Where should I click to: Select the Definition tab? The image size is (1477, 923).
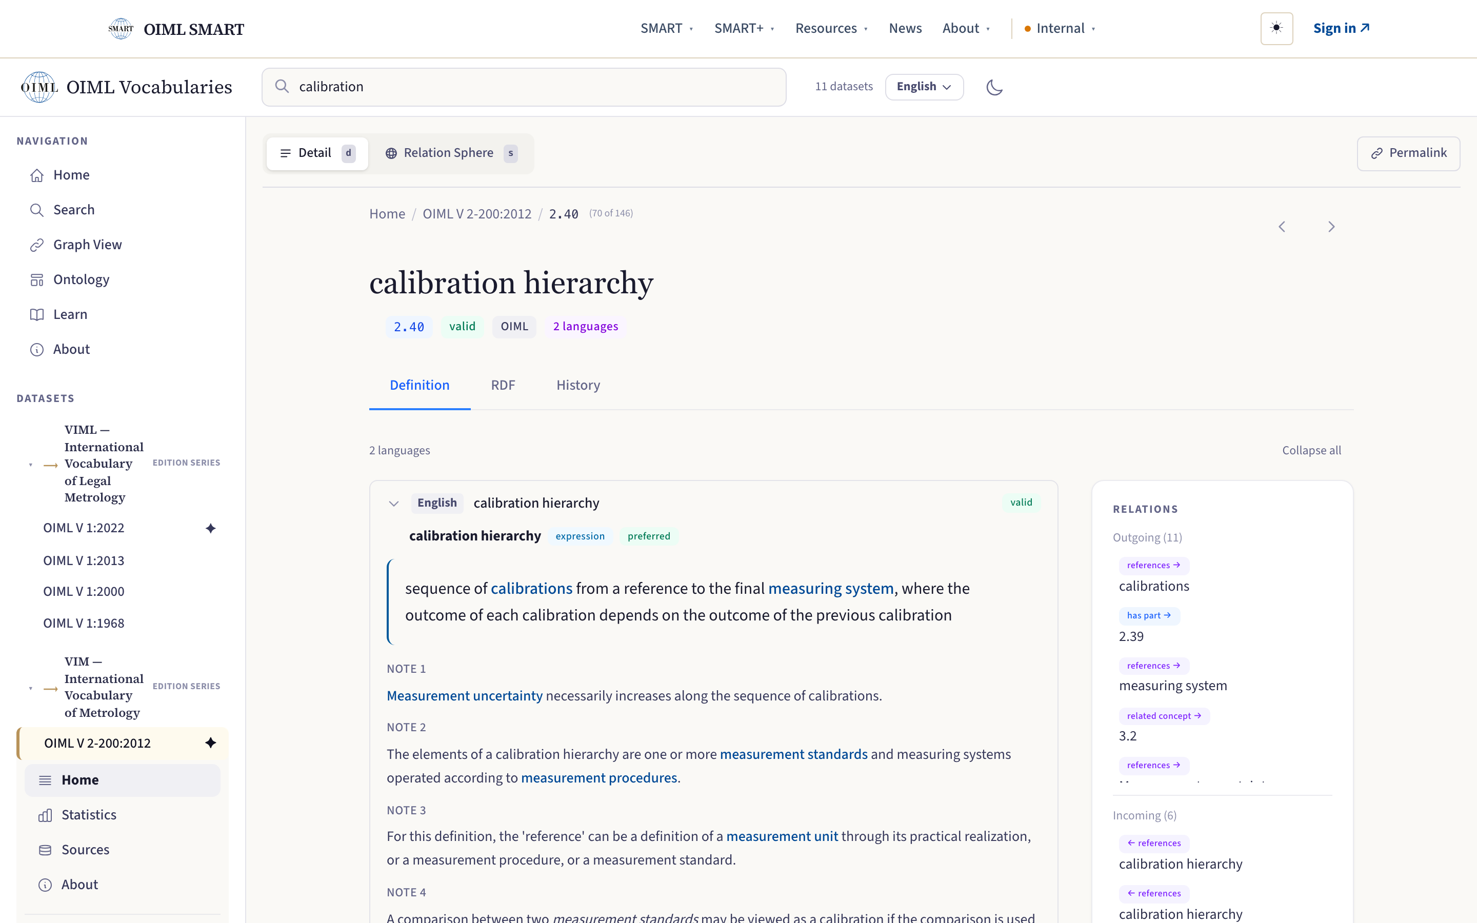click(x=420, y=385)
